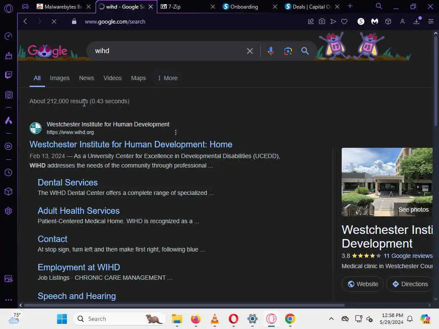This screenshot has height=329, width=439.
Task: Open a new browser tab
Action: pos(350,6)
